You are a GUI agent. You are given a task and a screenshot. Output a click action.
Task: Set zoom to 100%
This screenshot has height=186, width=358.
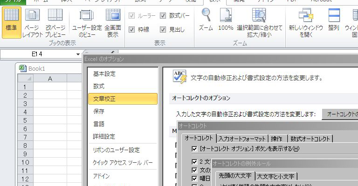(226, 20)
